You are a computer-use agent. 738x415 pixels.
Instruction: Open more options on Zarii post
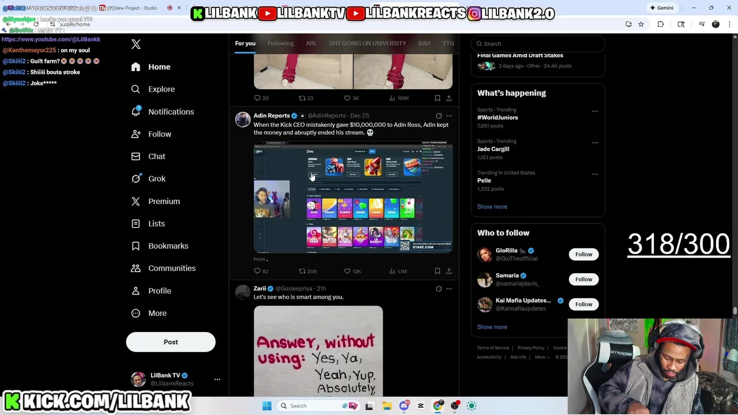point(449,289)
